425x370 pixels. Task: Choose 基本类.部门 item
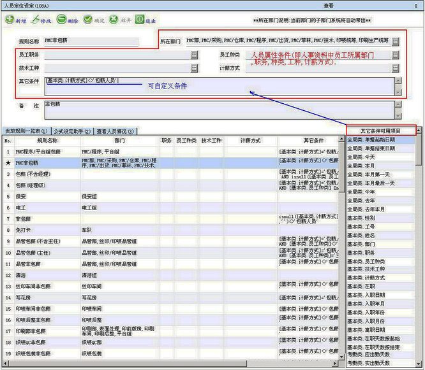click(380, 245)
